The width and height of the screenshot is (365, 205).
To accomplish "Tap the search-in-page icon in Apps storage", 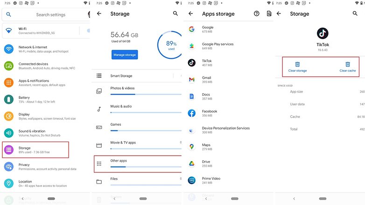I will coord(269,14).
